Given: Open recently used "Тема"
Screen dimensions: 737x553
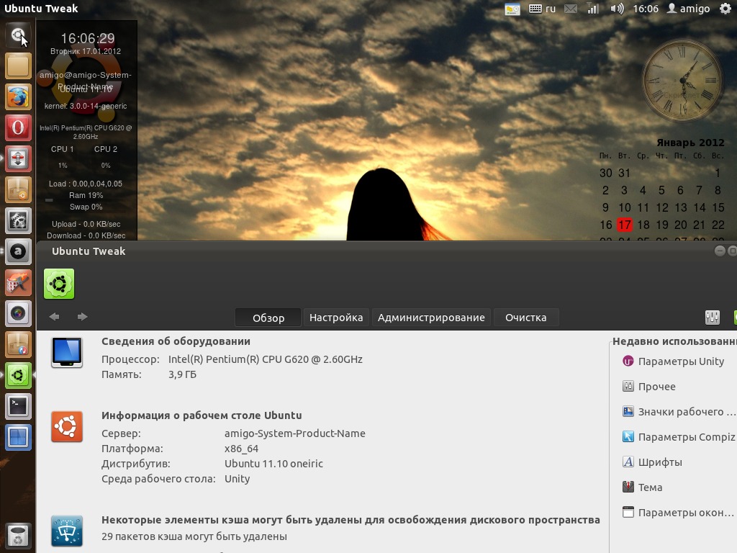Looking at the screenshot, I should [x=642, y=487].
